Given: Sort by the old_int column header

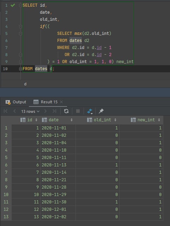Looking at the screenshot, I should (x=102, y=120).
